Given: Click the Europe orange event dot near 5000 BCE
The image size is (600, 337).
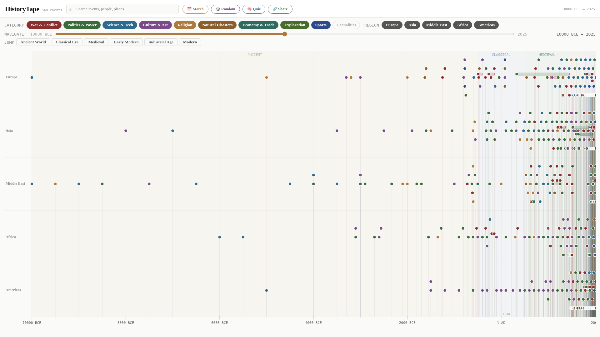Looking at the screenshot, I should tap(267, 77).
